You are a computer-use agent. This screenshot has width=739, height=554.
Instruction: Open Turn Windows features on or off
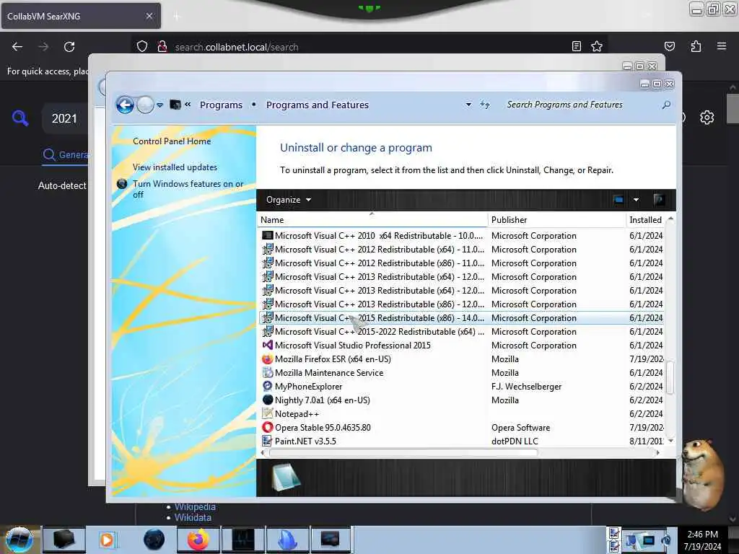point(188,189)
